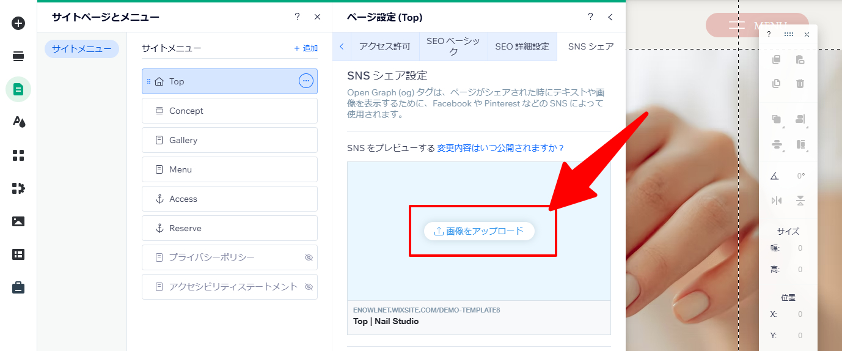Click the rotation angle field showing 0°
842x351 pixels.
tap(800, 176)
